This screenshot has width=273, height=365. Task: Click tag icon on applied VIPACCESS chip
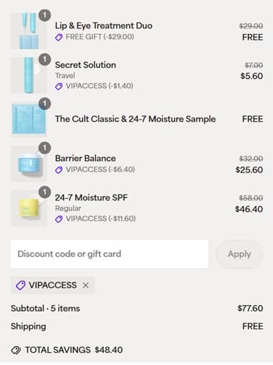pyautogui.click(x=20, y=285)
